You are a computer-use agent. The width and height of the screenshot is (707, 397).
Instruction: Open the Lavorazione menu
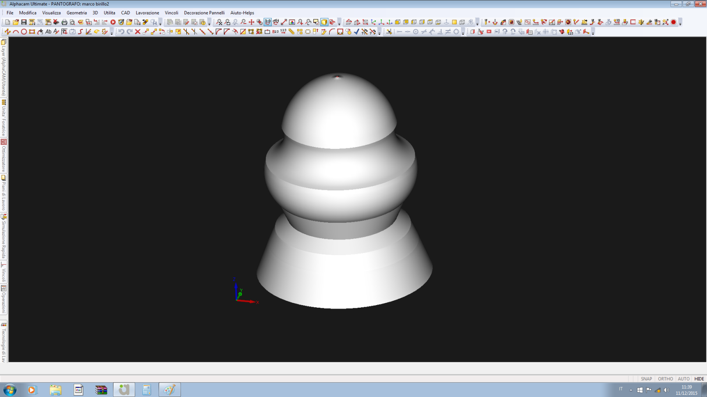[x=147, y=13]
